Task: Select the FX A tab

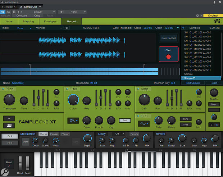Action: (x=10, y=136)
